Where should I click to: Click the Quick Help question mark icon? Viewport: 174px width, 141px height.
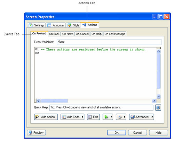tap(158, 108)
